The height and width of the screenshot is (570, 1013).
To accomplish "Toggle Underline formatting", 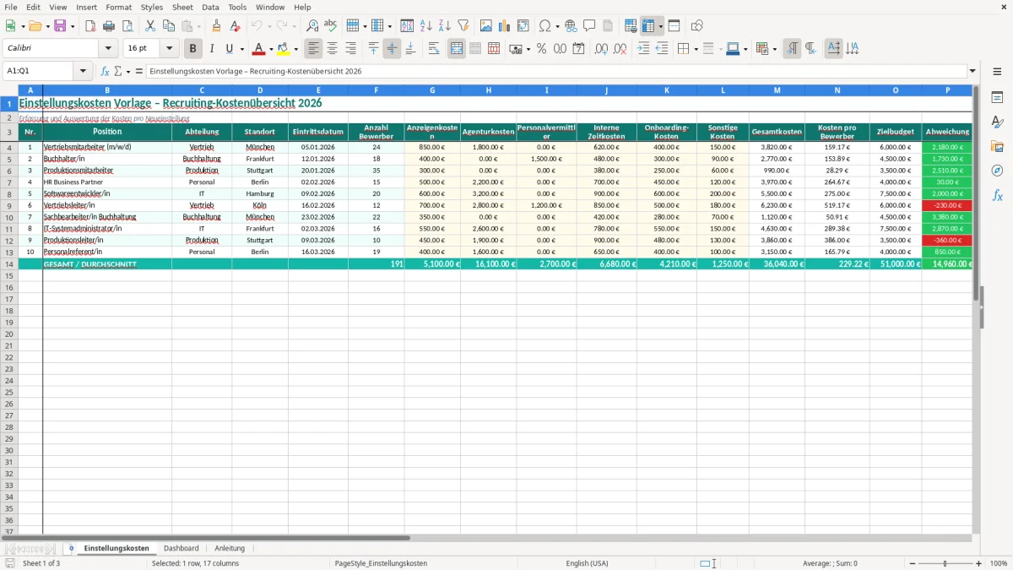I will (x=230, y=49).
